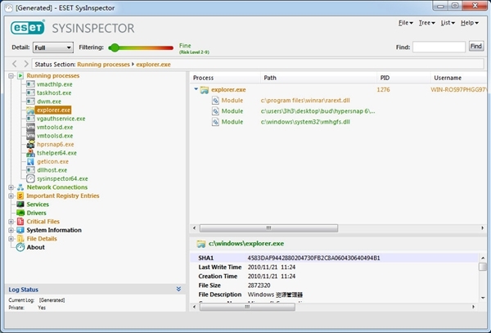Viewport: 491px width, 333px height.
Task: Click the Important Registry Entries icon
Action: pyautogui.click(x=20, y=196)
